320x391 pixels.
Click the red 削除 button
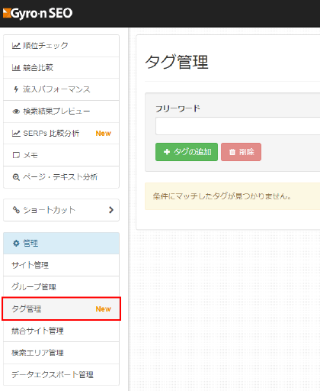(x=241, y=152)
